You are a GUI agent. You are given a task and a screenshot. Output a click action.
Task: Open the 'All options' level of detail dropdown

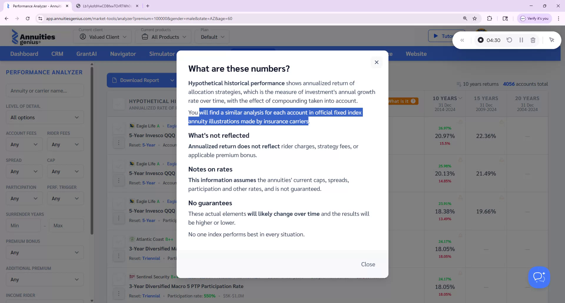point(44,117)
